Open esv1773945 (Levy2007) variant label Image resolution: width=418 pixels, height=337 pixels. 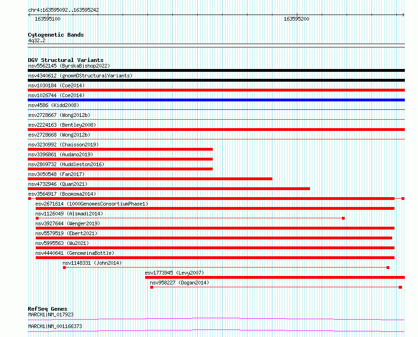[x=174, y=273]
